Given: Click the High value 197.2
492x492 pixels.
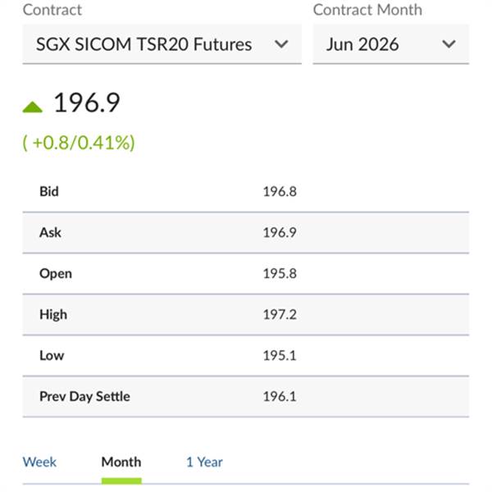Looking at the screenshot, I should coord(279,314).
